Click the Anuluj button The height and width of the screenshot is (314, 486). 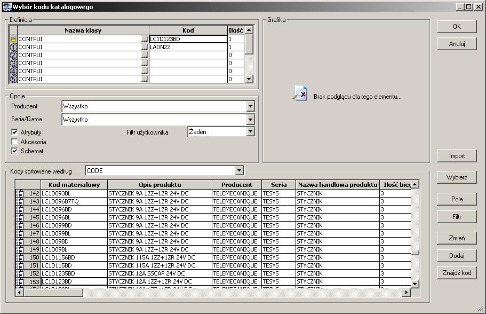[457, 44]
